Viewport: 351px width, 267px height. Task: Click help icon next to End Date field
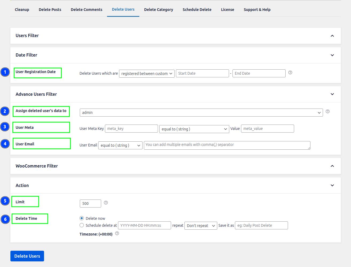[290, 73]
